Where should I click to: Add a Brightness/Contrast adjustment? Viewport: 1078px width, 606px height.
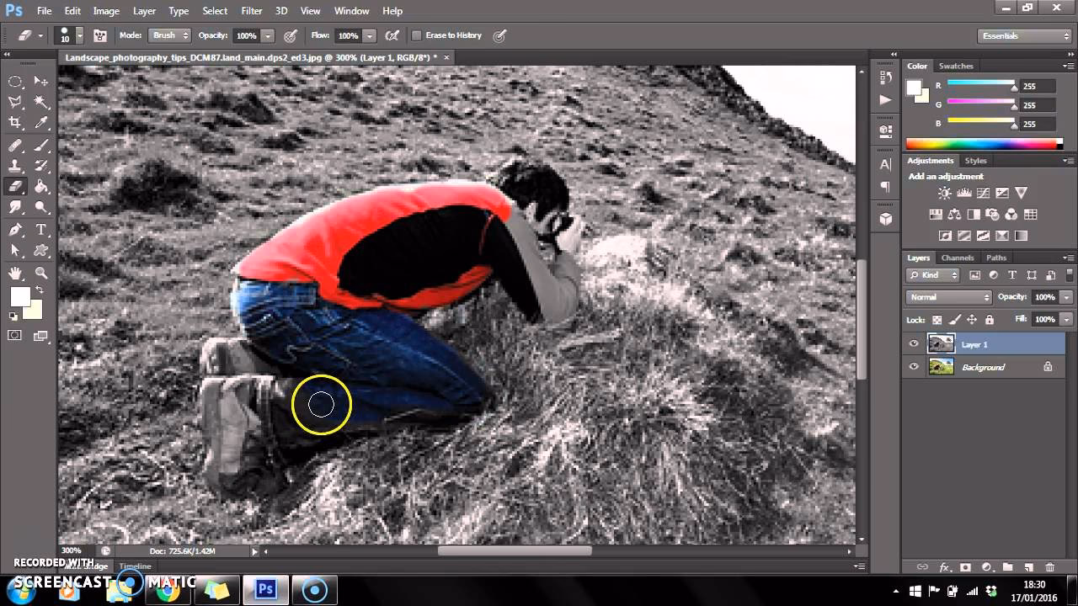[x=947, y=193]
